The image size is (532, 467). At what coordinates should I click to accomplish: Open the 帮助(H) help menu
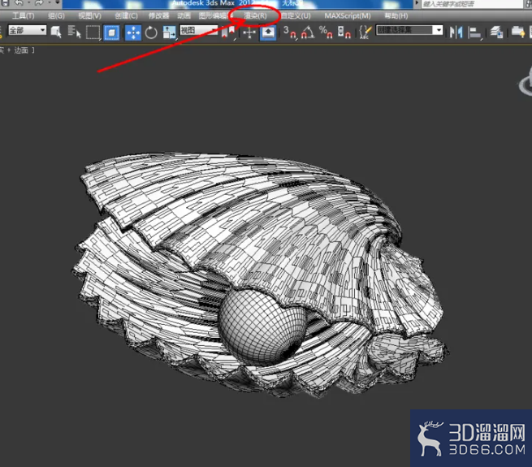tap(396, 15)
